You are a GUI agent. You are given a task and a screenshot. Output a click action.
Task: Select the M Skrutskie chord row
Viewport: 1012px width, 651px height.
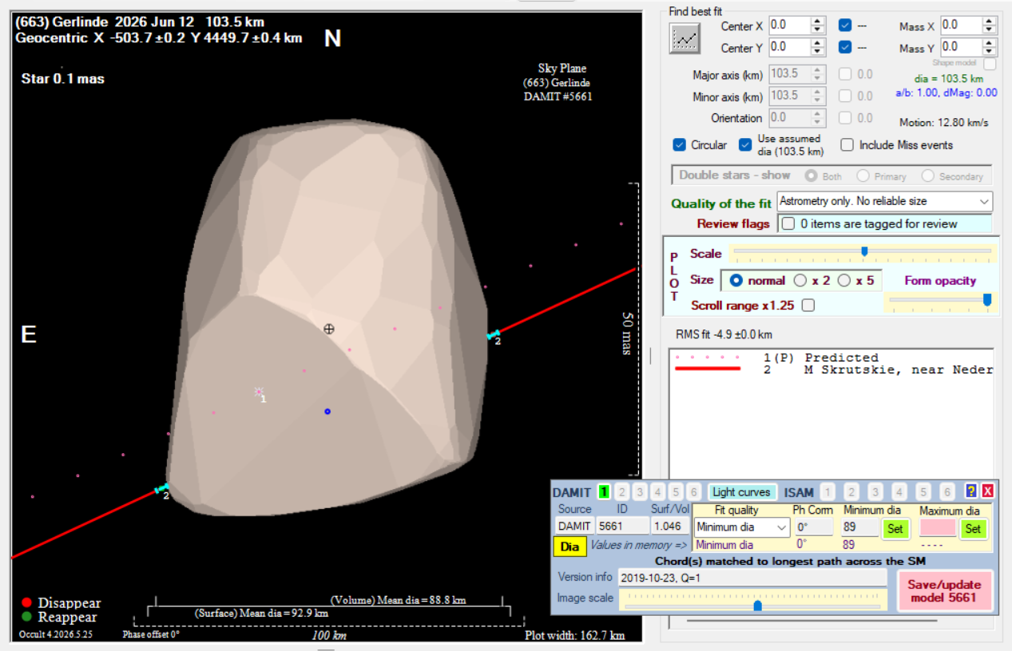(835, 369)
